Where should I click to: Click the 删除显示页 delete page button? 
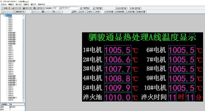click(19, 12)
